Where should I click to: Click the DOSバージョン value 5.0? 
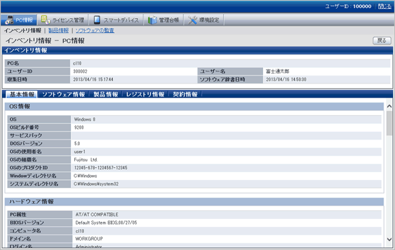tap(77, 144)
